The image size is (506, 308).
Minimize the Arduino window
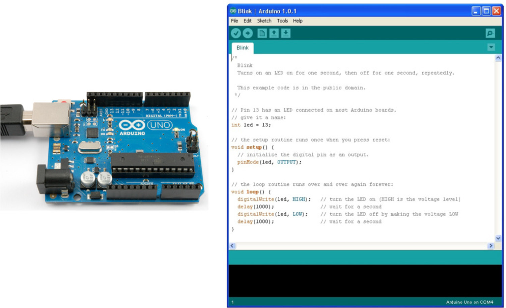[x=476, y=11]
